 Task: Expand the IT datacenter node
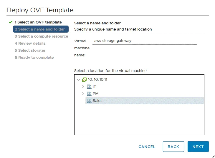pyautogui.click(x=83, y=87)
